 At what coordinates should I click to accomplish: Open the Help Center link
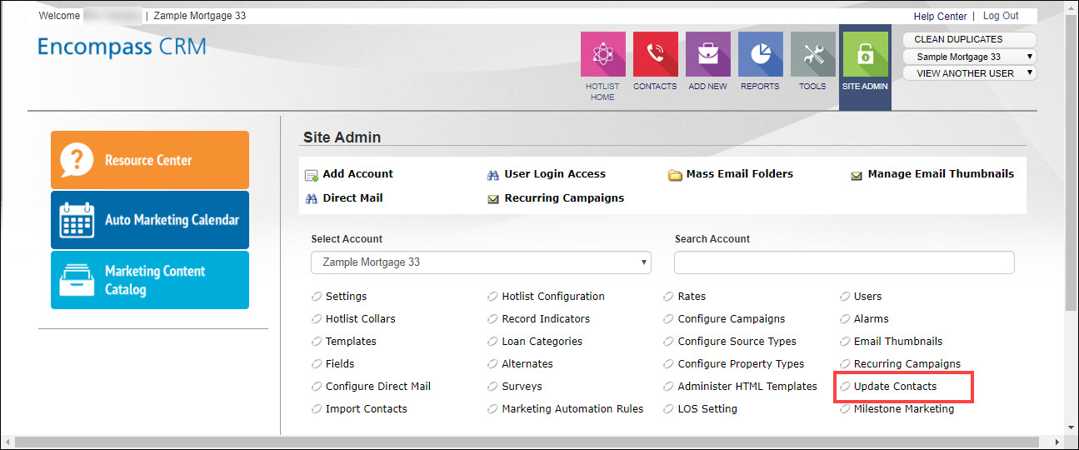(x=940, y=16)
